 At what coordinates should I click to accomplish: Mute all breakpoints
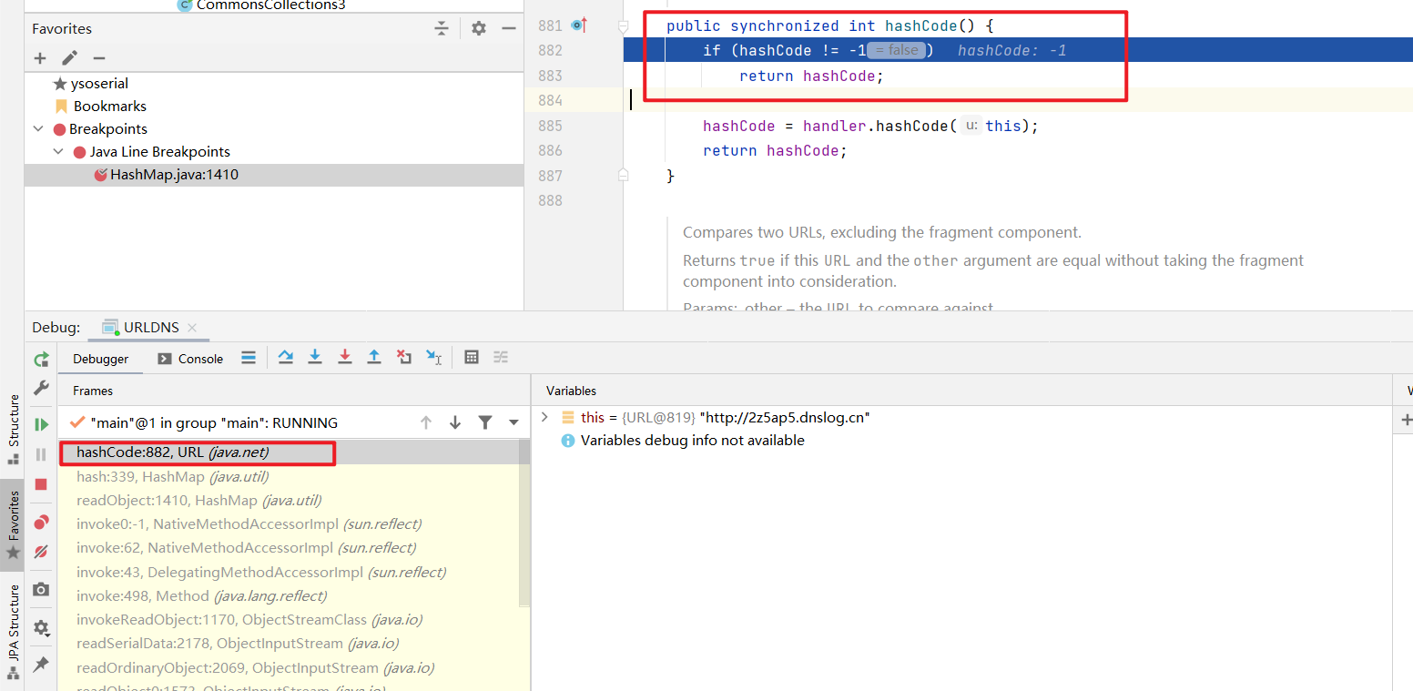pos(41,552)
